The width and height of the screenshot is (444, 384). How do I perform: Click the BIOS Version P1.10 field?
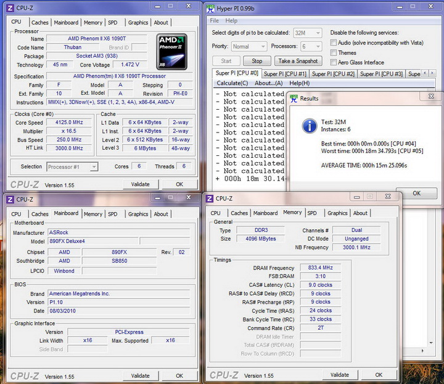[118, 302]
